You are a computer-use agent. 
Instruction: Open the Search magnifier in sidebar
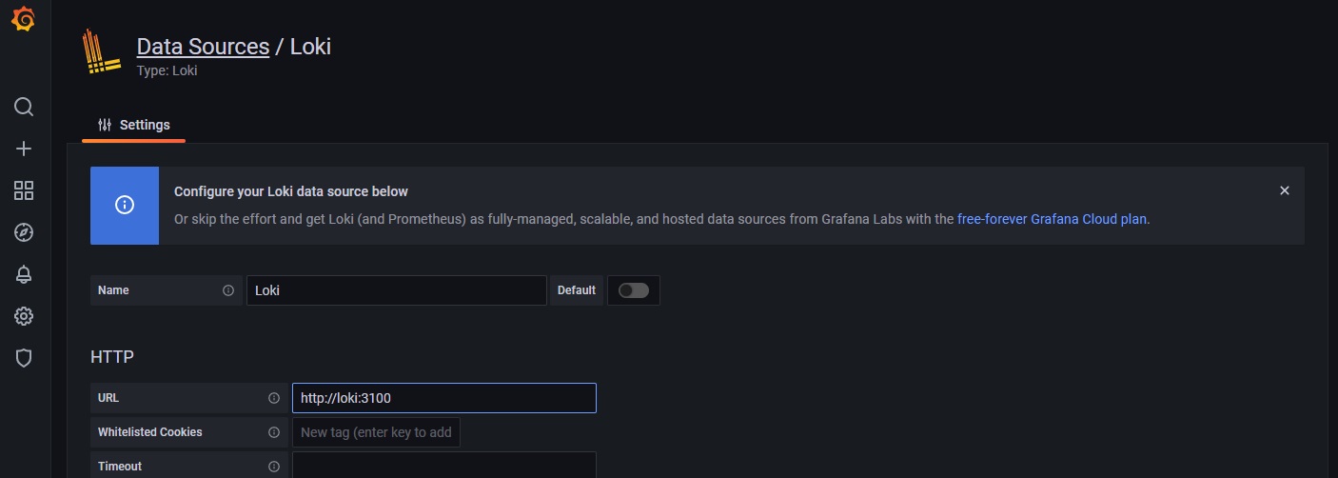[25, 107]
